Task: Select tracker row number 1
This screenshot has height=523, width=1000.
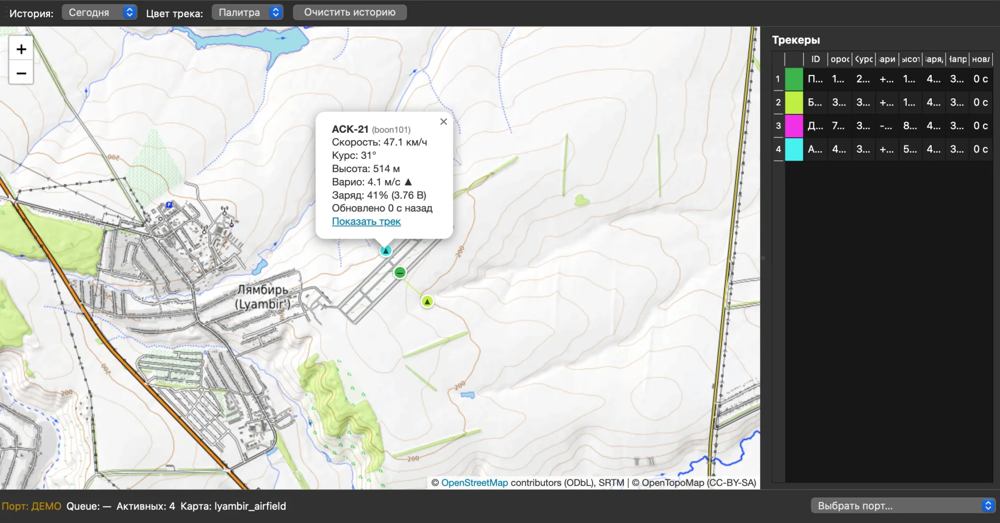Action: pos(778,79)
